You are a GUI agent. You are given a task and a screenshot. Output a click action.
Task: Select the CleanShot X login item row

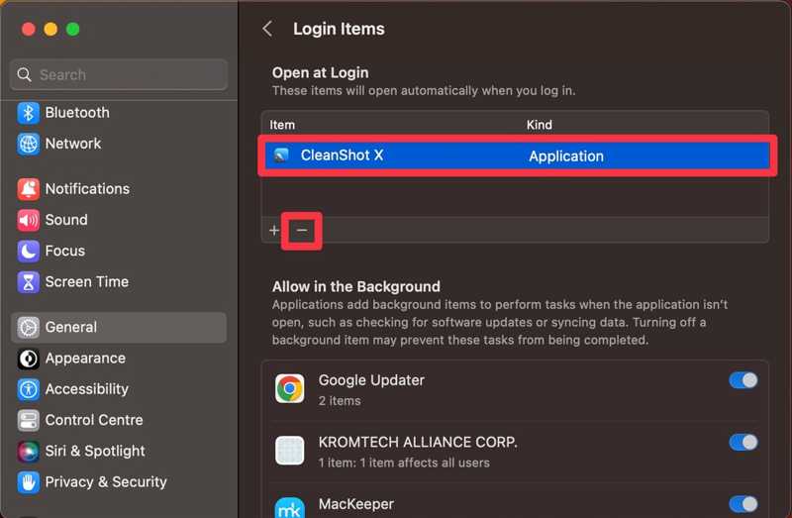coord(517,155)
